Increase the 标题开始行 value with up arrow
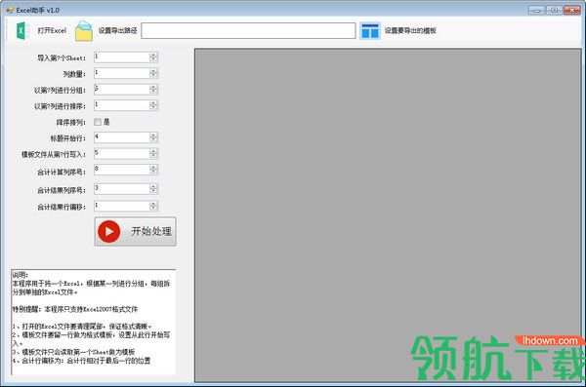This screenshot has height=387, width=586. click(153, 135)
